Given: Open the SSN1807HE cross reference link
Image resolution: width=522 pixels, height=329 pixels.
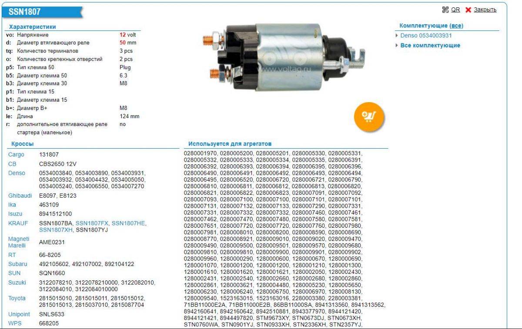Looking at the screenshot, I should (x=128, y=223).
